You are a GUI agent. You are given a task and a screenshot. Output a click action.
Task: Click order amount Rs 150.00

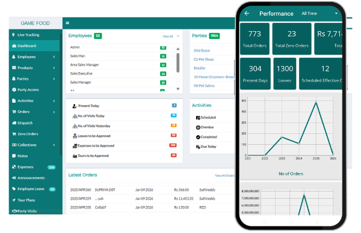pyautogui.click(x=182, y=207)
